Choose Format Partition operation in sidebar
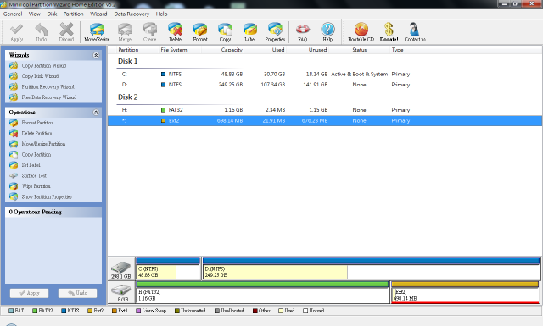The image size is (543, 326). coord(37,123)
